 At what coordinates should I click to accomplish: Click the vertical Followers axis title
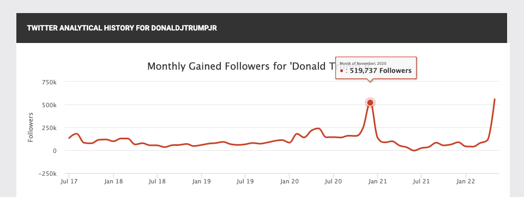click(x=31, y=127)
